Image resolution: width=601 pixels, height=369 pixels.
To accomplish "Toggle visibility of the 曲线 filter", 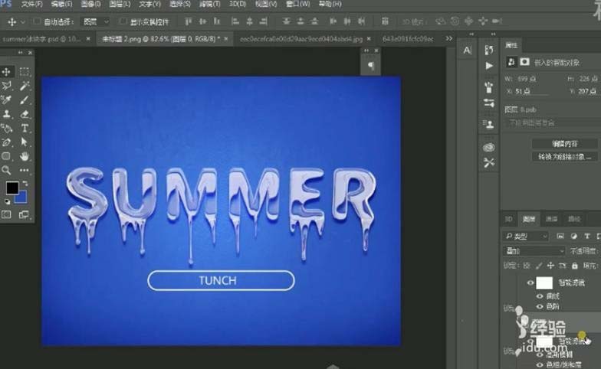I will click(x=540, y=296).
